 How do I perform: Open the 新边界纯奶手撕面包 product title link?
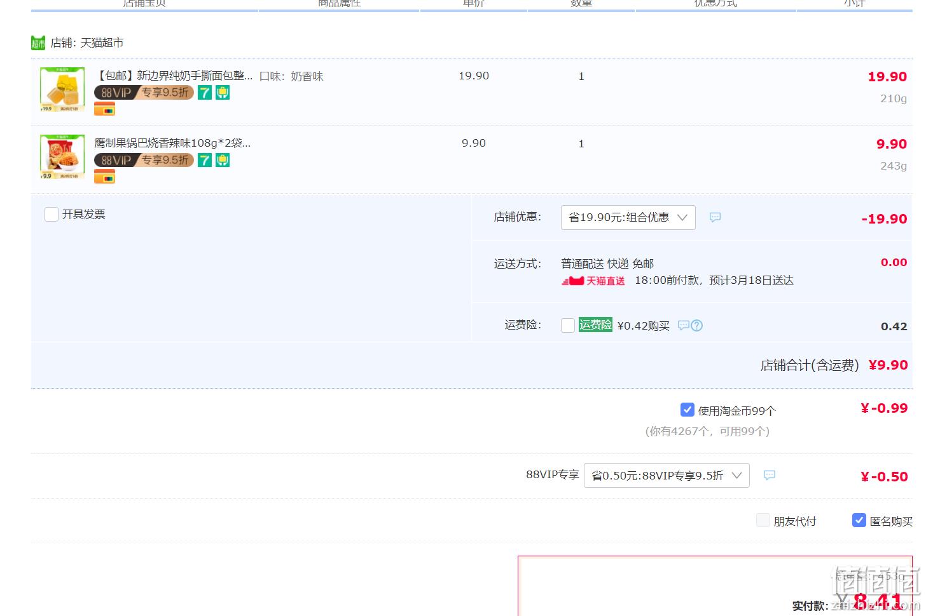click(174, 76)
